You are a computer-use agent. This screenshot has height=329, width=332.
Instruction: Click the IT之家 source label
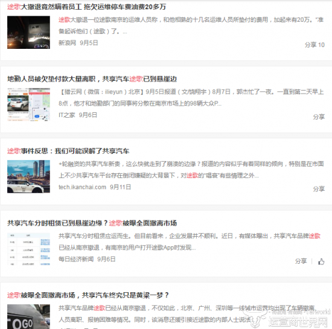point(66,115)
